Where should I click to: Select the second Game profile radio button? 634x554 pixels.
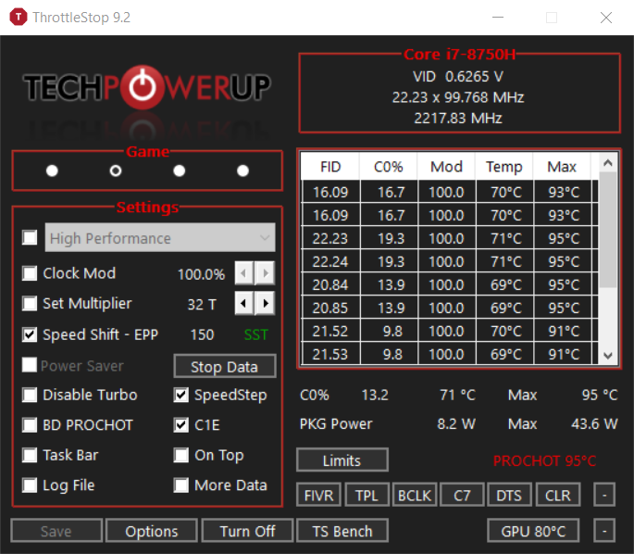tap(116, 170)
